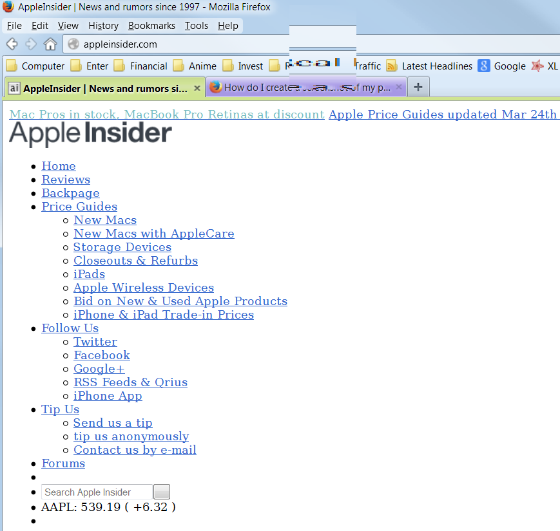This screenshot has height=531, width=560.
Task: Open the Bookmarks menu
Action: point(151,26)
